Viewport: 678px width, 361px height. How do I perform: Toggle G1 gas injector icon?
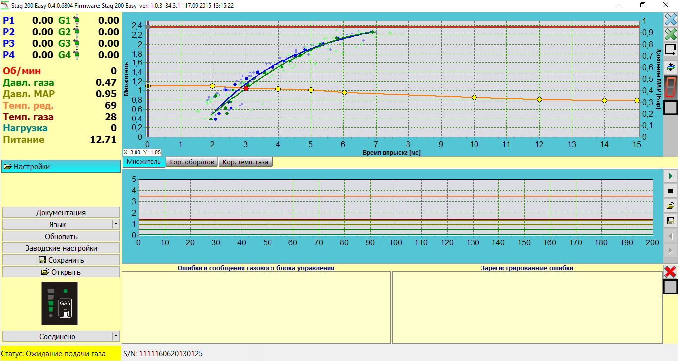(76, 20)
